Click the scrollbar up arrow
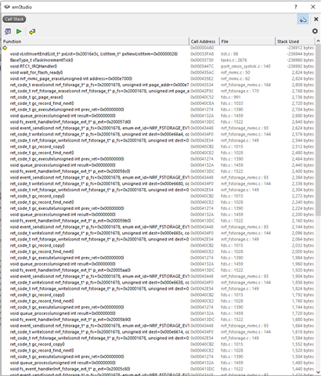Screen dimensions: 321x376 click(318, 41)
